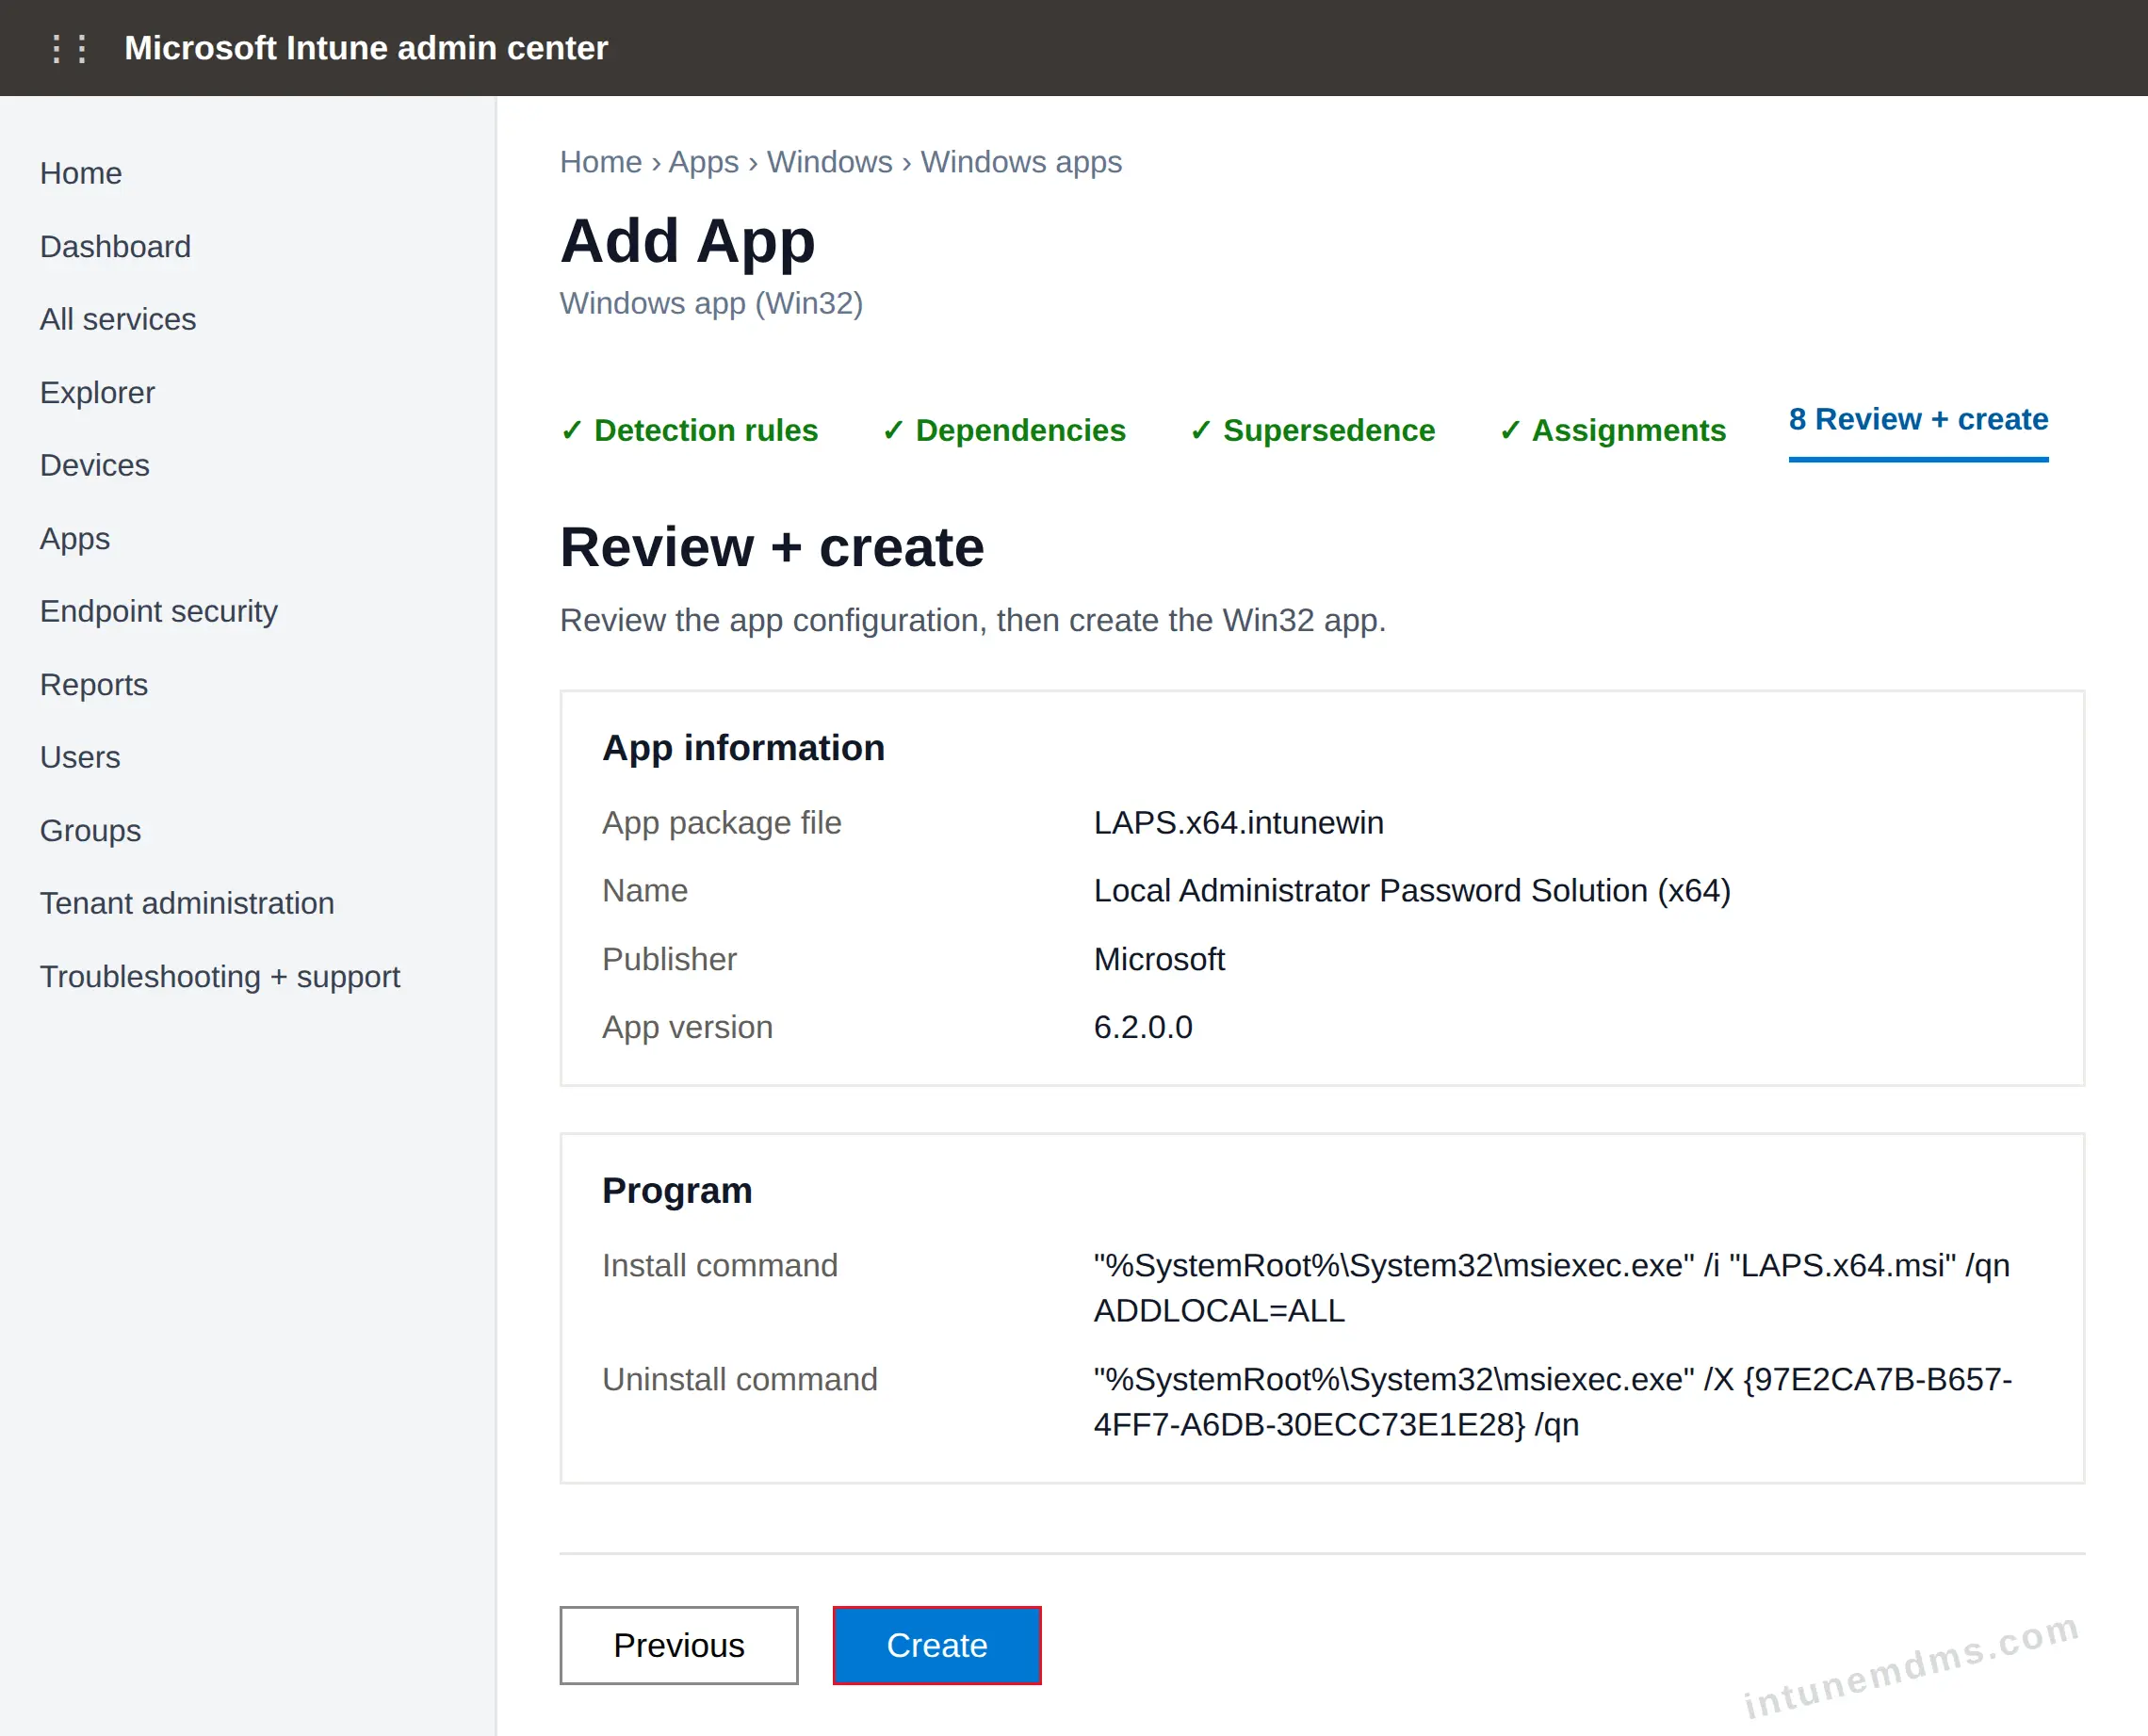Open Dashboard in the sidebar

115,246
